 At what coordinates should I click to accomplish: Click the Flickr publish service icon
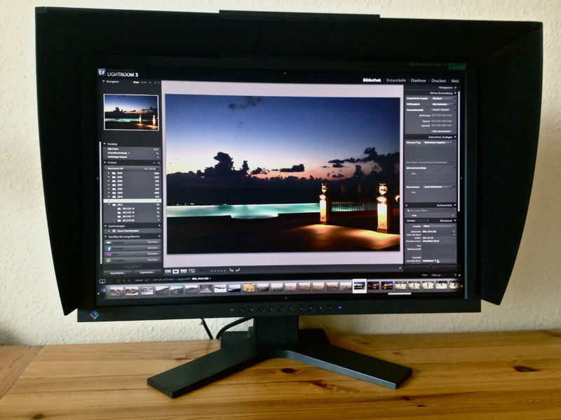pyautogui.click(x=109, y=254)
